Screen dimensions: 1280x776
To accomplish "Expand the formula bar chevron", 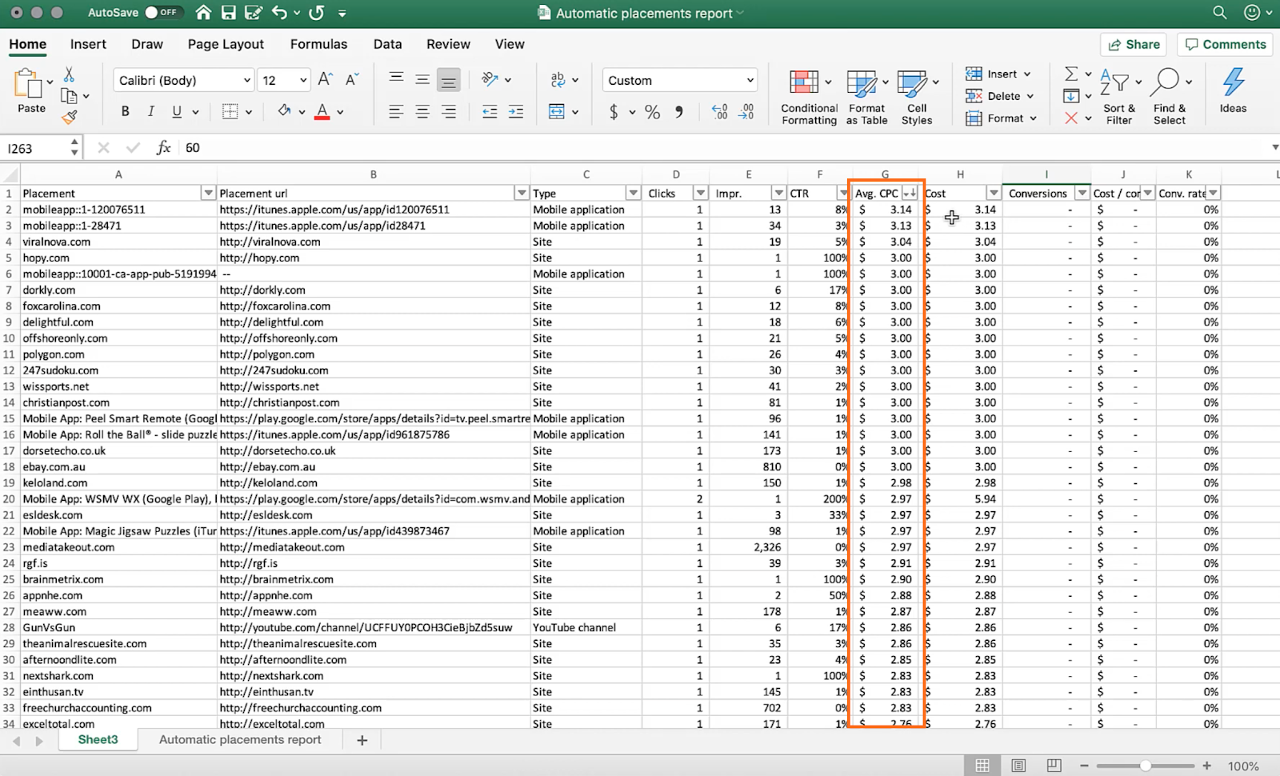I will 1274,147.
